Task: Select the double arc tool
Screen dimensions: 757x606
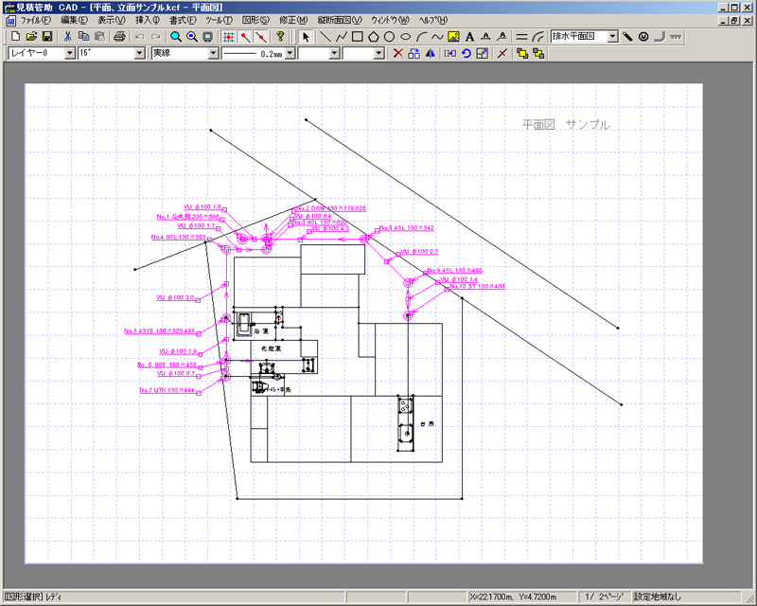Action: tap(537, 37)
